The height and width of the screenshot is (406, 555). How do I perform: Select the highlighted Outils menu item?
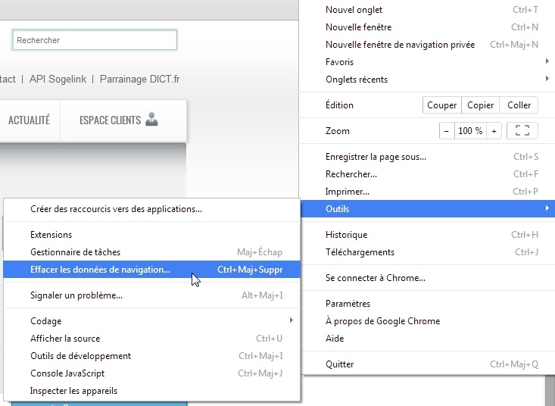[427, 208]
